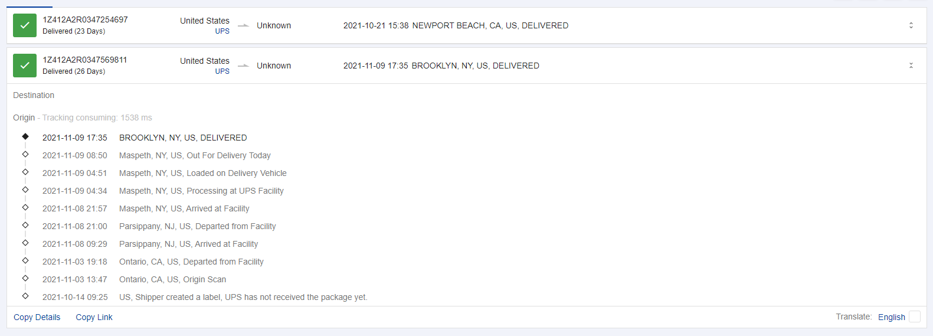
Task: Click the Parsippany Departed from Facility event
Action: point(197,226)
